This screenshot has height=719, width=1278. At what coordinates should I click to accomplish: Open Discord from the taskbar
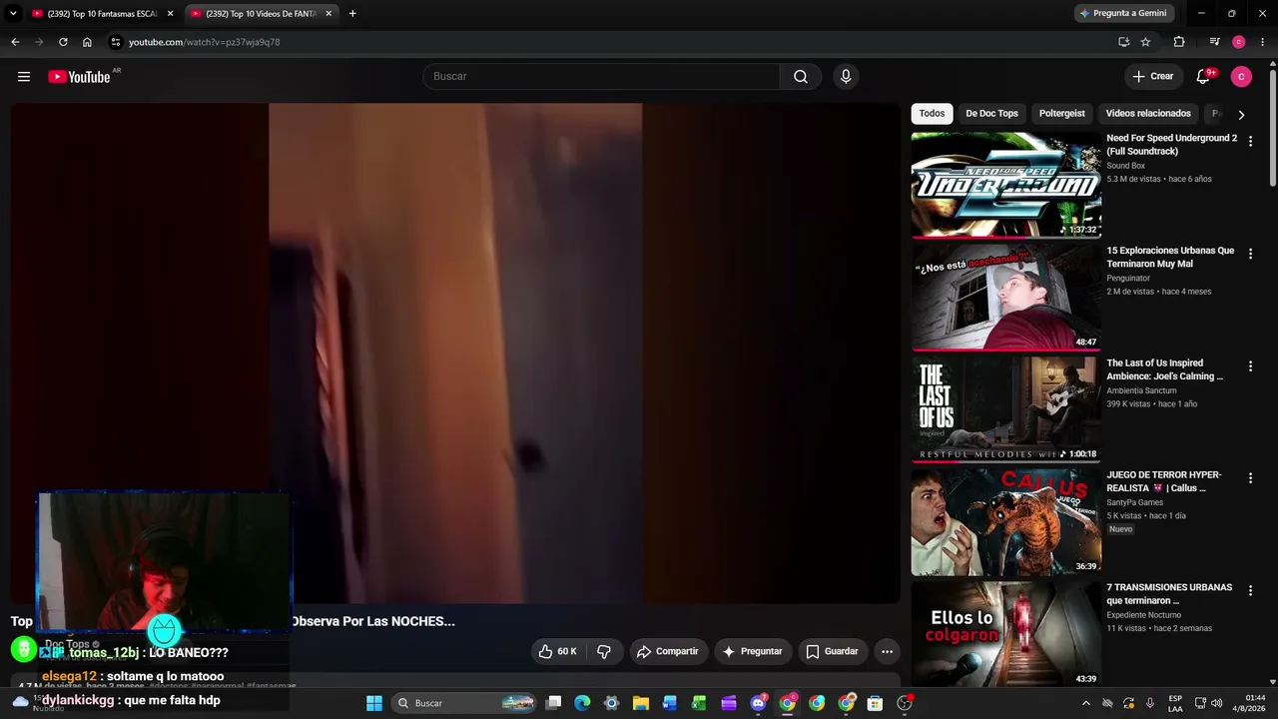pyautogui.click(x=758, y=703)
